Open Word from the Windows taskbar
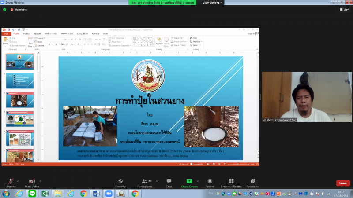The image size is (353, 198). (97, 194)
